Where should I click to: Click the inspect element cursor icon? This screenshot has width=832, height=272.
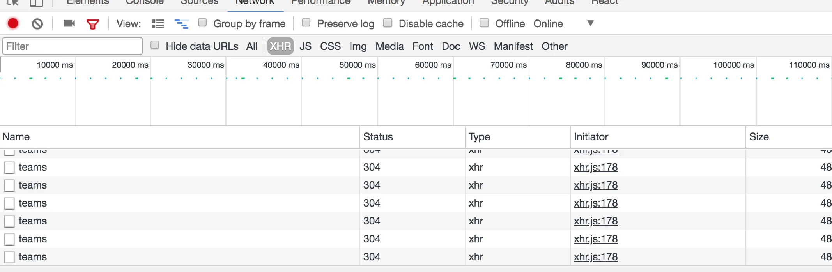pyautogui.click(x=13, y=2)
